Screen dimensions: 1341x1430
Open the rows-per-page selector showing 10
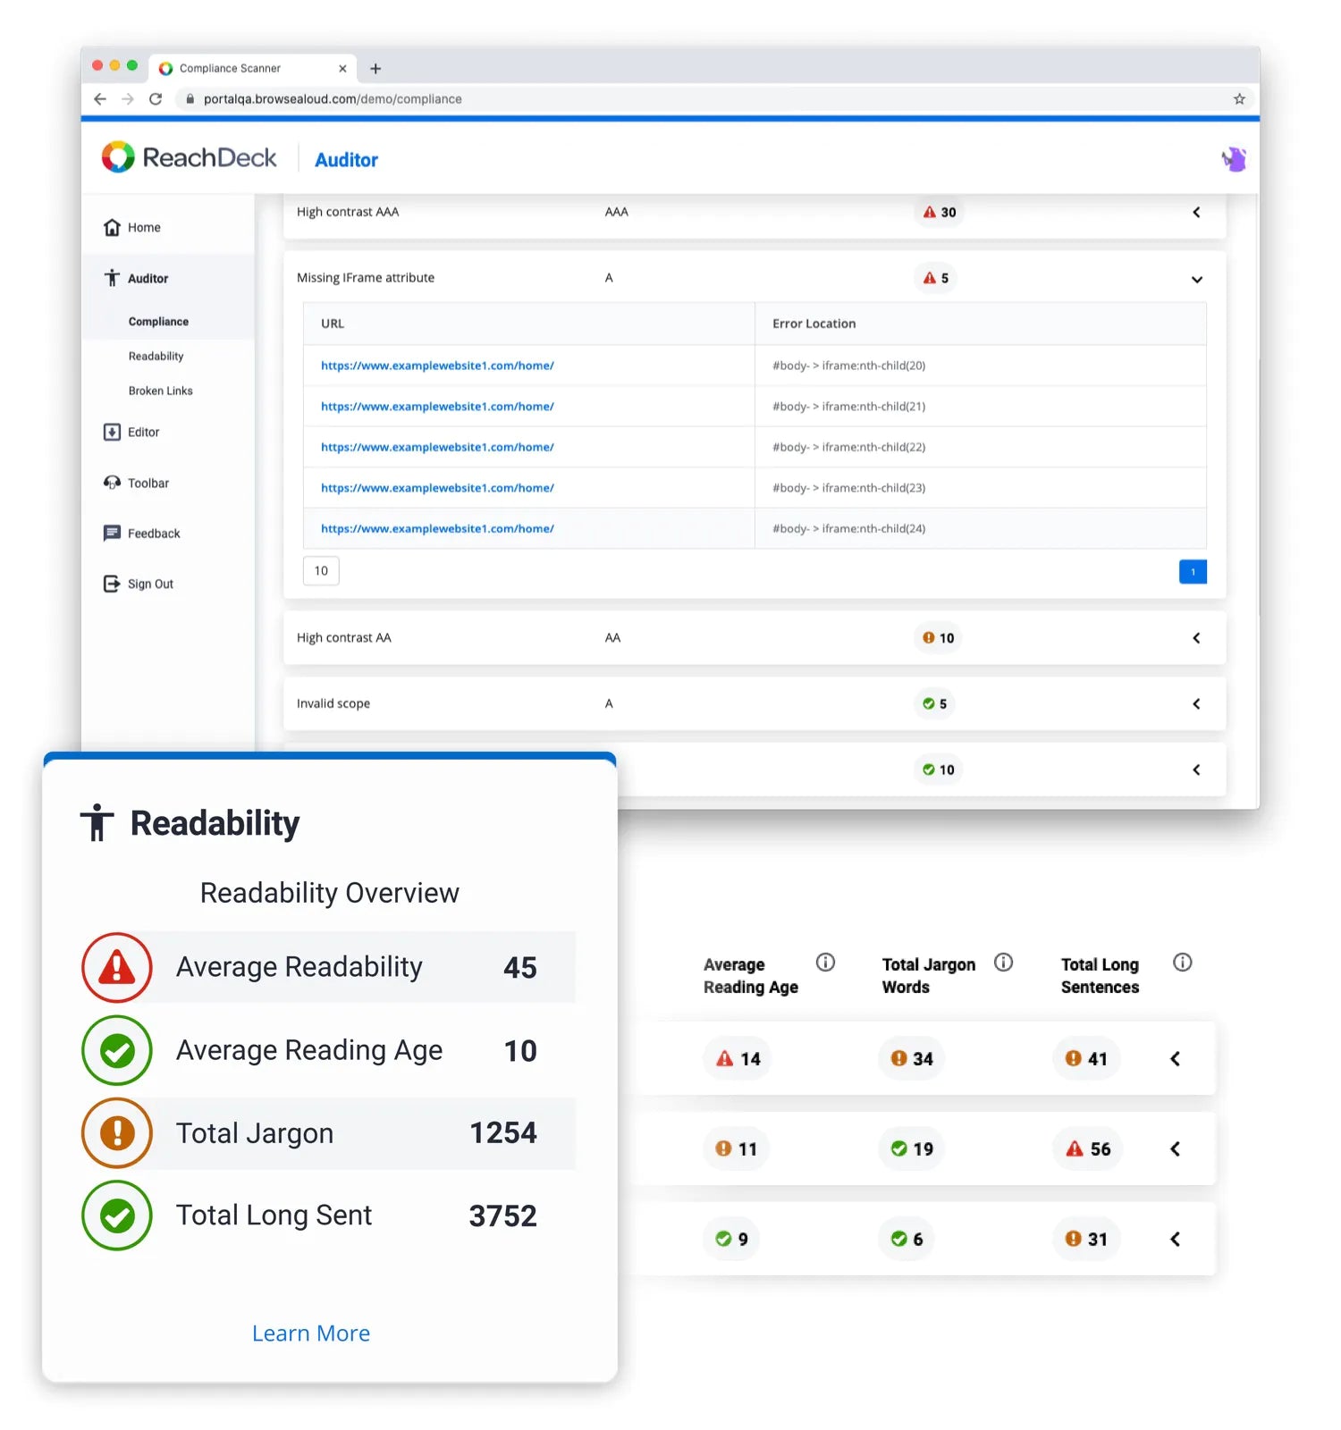[x=321, y=571]
